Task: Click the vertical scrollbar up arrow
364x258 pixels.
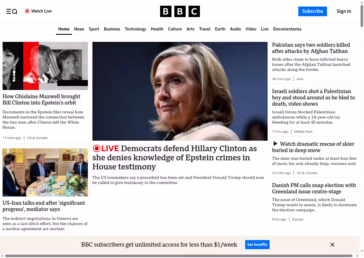Action: (x=362, y=2)
